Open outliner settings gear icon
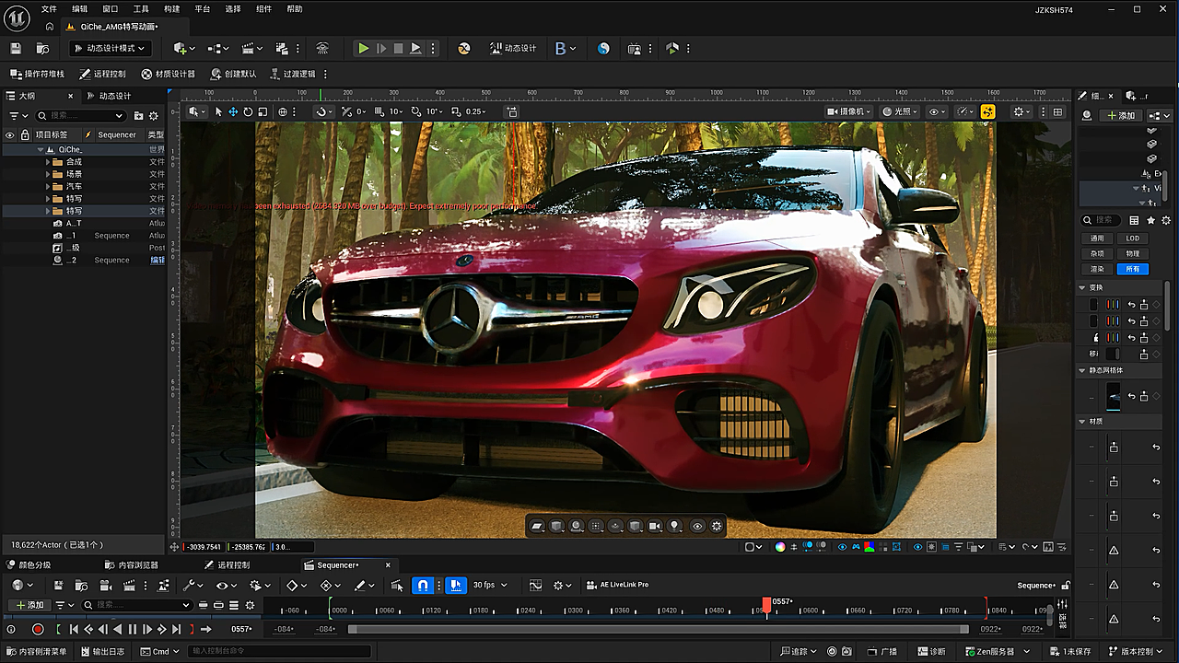Image resolution: width=1179 pixels, height=663 pixels. [154, 116]
